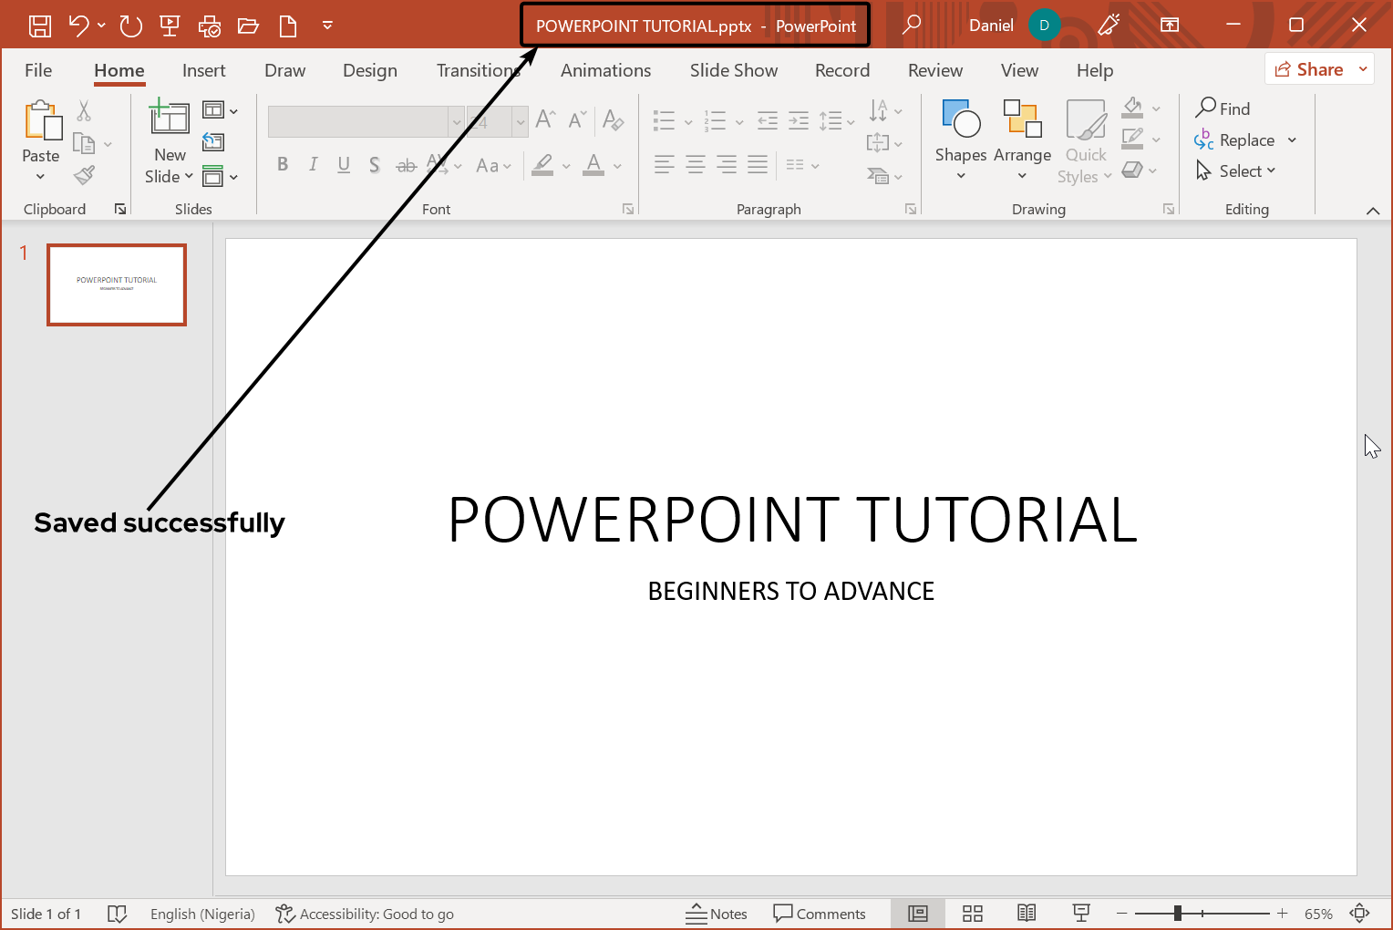Switch to the Insert ribbon tab
This screenshot has height=930, width=1393.
point(203,69)
